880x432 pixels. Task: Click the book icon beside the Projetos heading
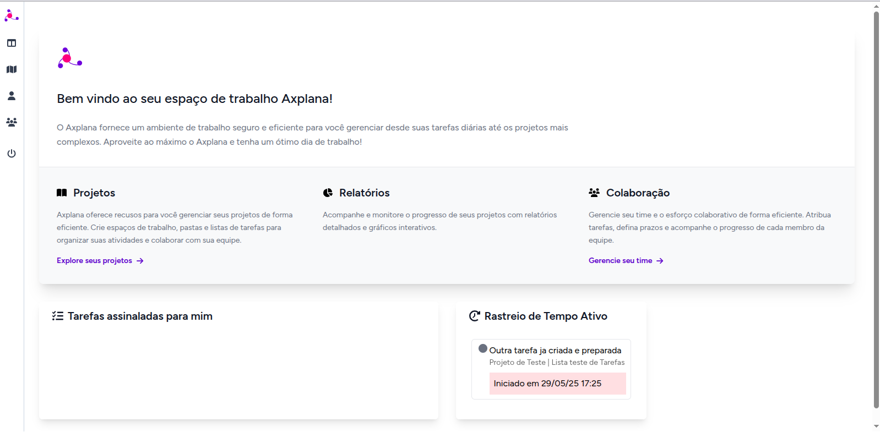click(62, 193)
